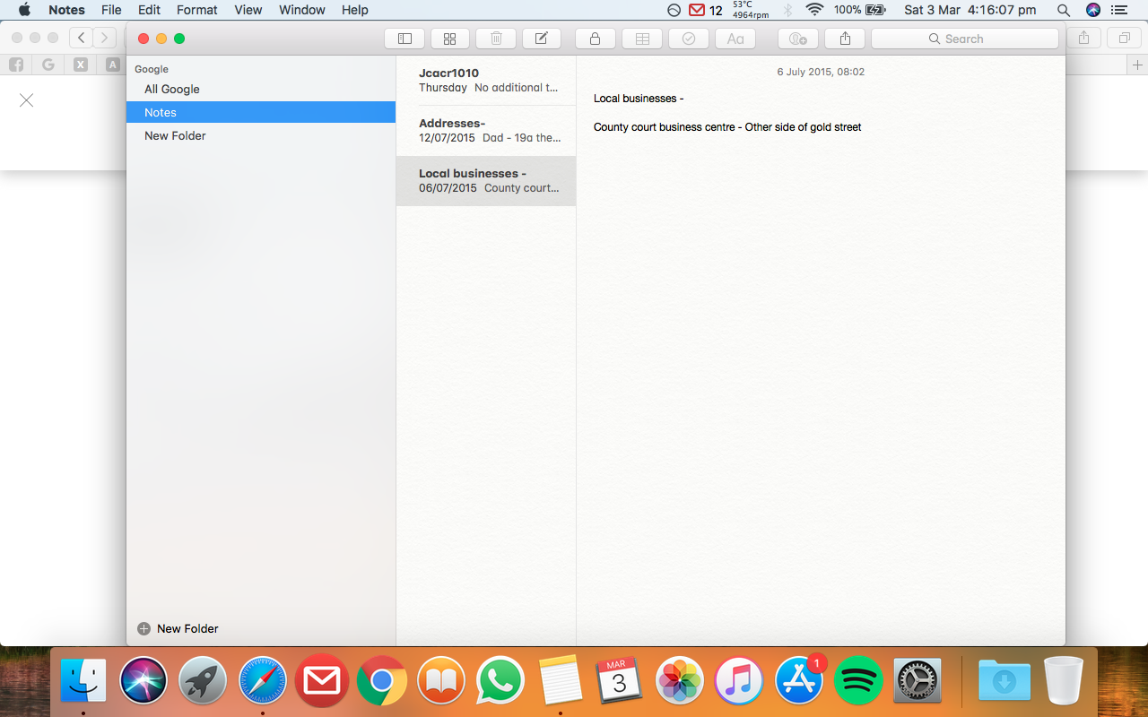
Task: Open System Preferences from the Dock
Action: coord(918,680)
